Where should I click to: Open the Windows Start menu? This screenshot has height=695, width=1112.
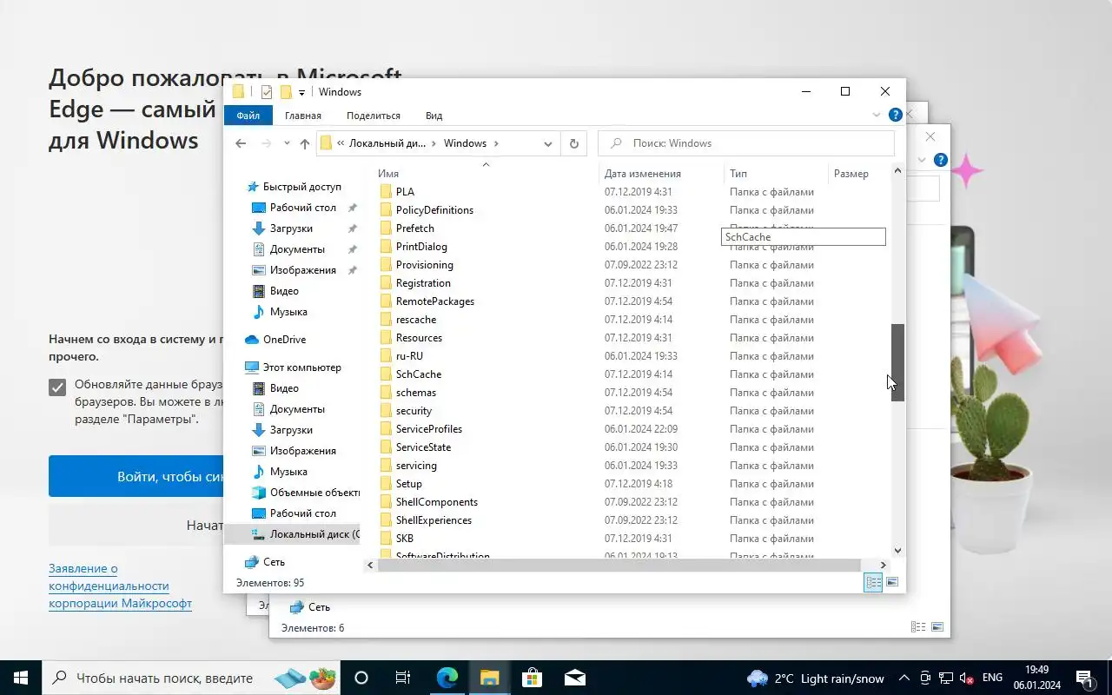pyautogui.click(x=21, y=678)
